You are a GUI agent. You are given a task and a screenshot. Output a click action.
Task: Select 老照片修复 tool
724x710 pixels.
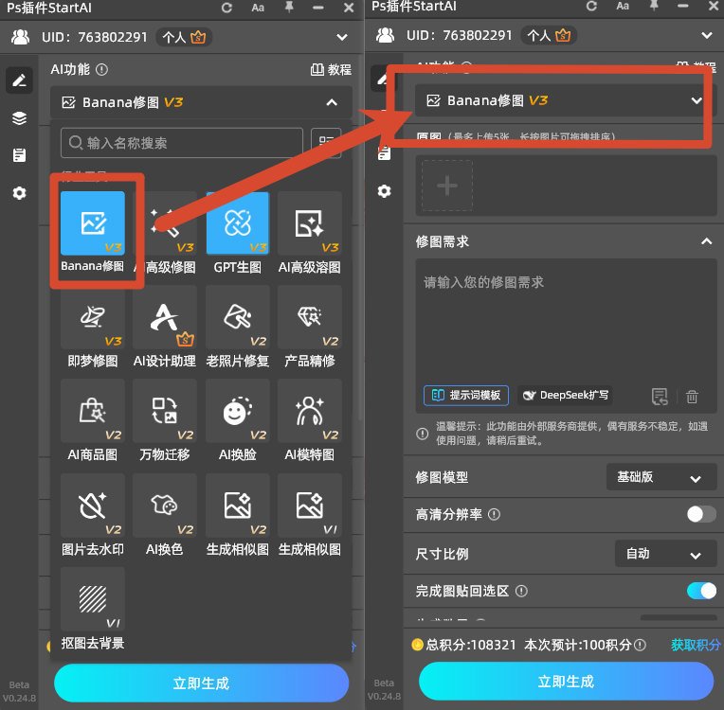tap(237, 317)
